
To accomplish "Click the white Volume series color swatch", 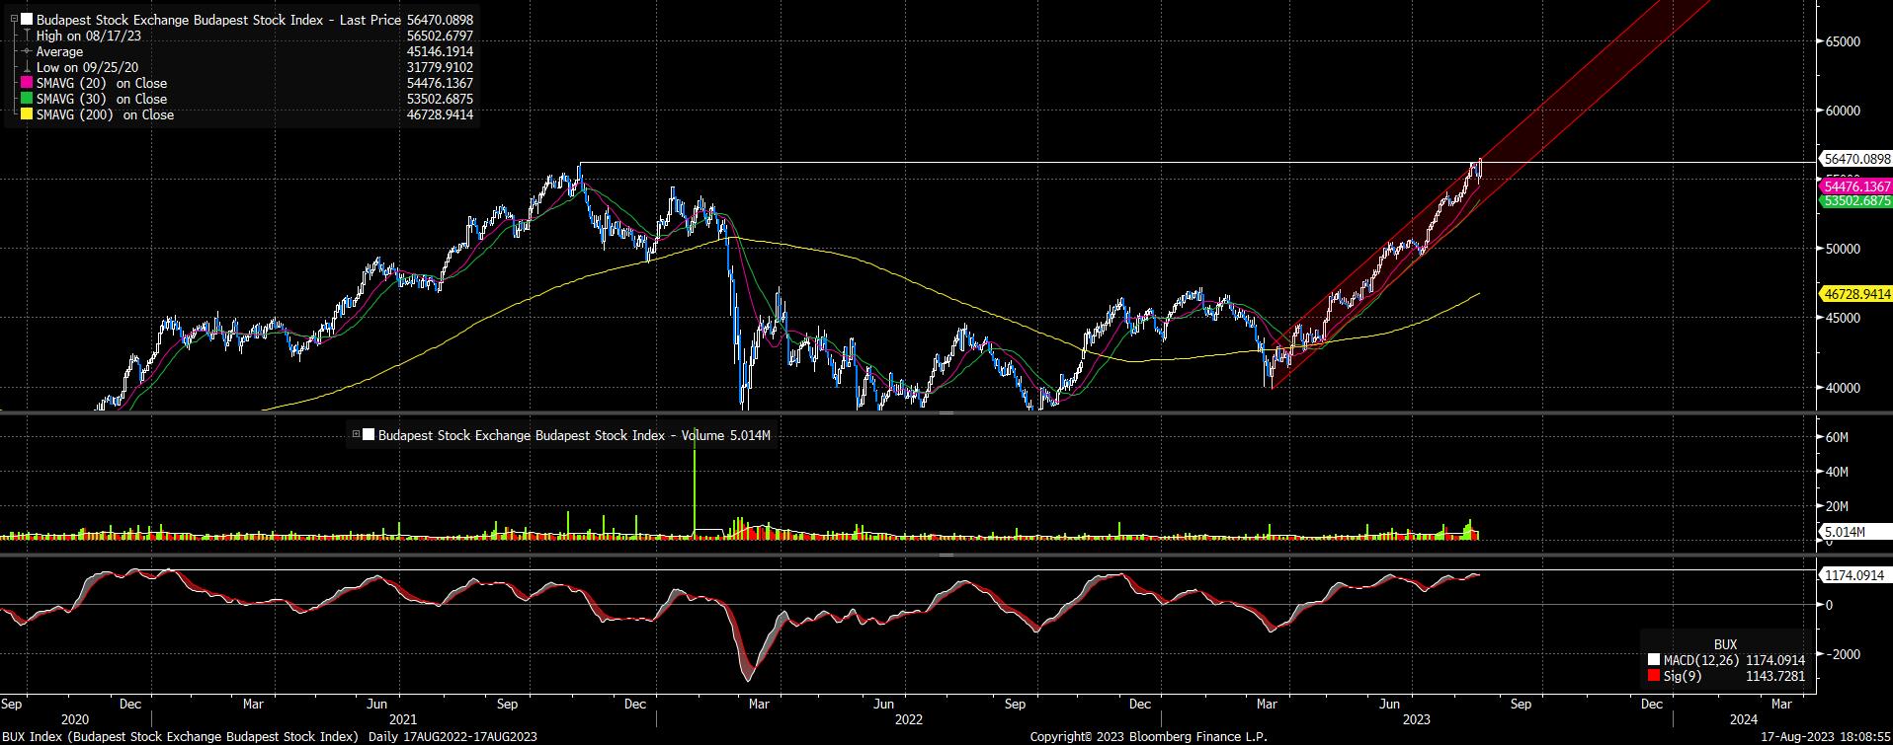I will coord(370,435).
